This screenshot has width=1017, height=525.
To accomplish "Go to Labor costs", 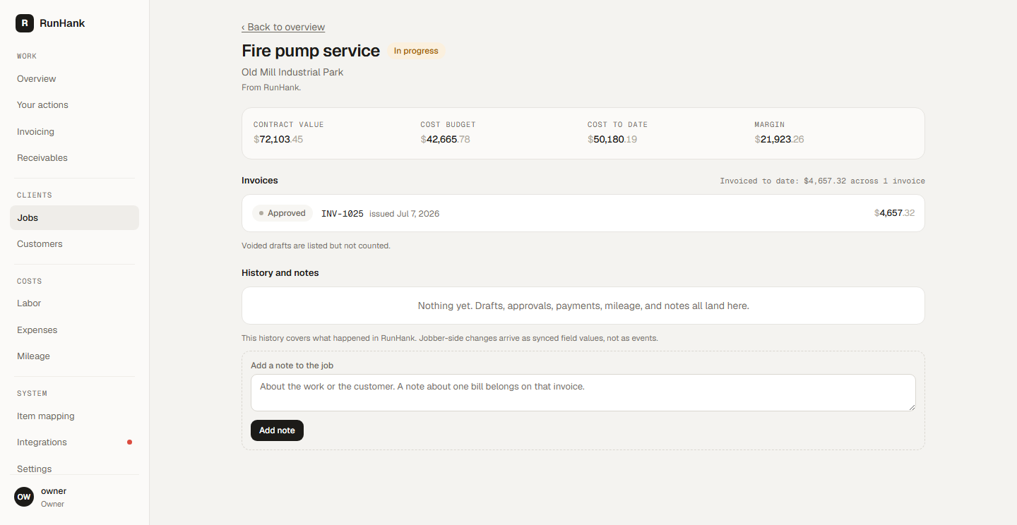I will pos(74,303).
